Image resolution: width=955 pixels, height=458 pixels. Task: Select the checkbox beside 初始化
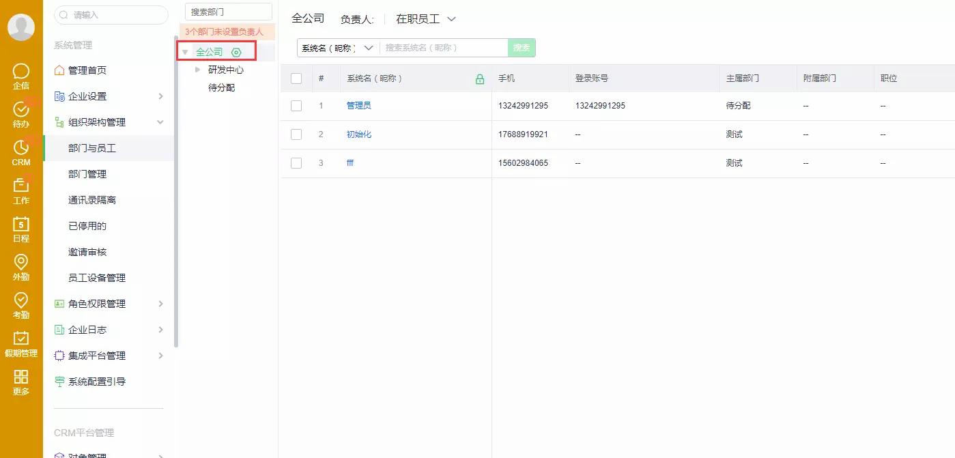296,134
